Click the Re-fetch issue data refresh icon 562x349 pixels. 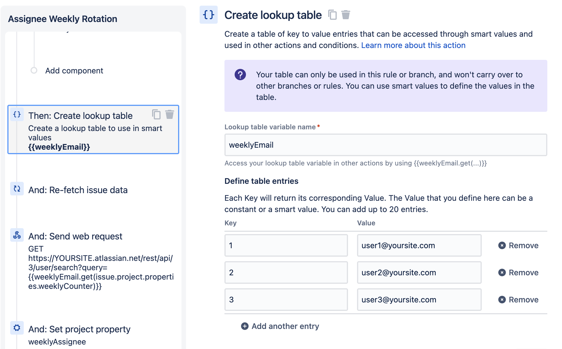coord(17,189)
